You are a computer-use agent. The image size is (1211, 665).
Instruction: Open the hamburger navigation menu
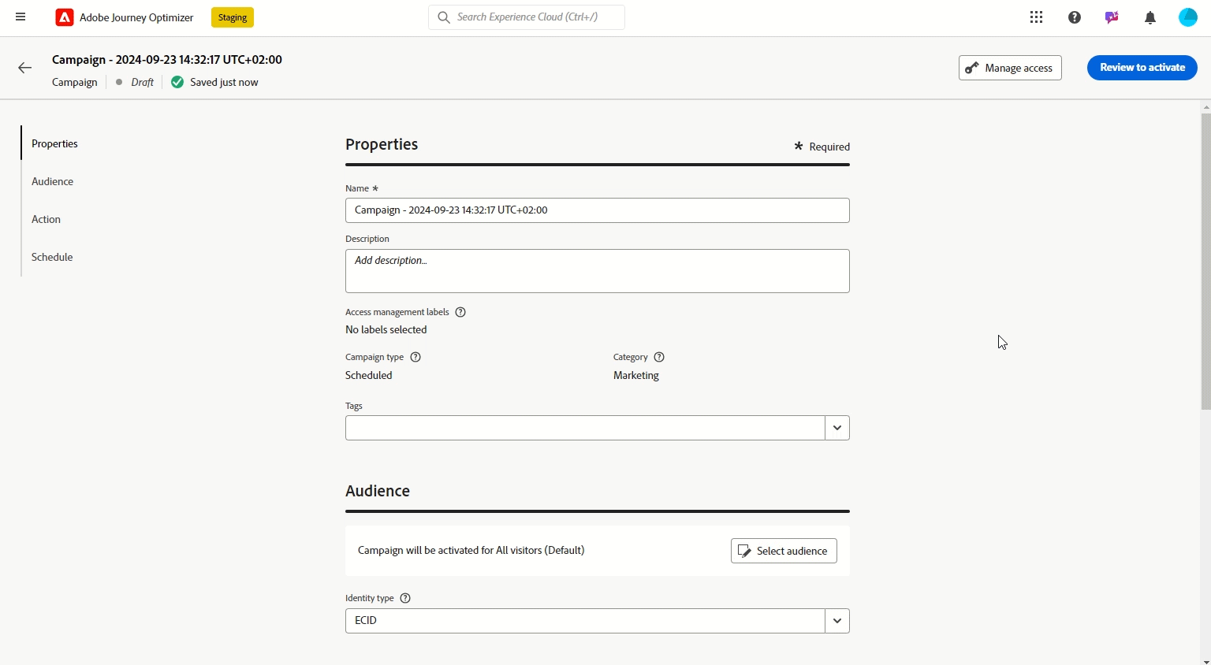click(x=20, y=17)
